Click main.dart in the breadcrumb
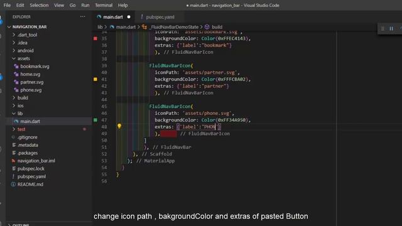The image size is (402, 226). [126, 27]
